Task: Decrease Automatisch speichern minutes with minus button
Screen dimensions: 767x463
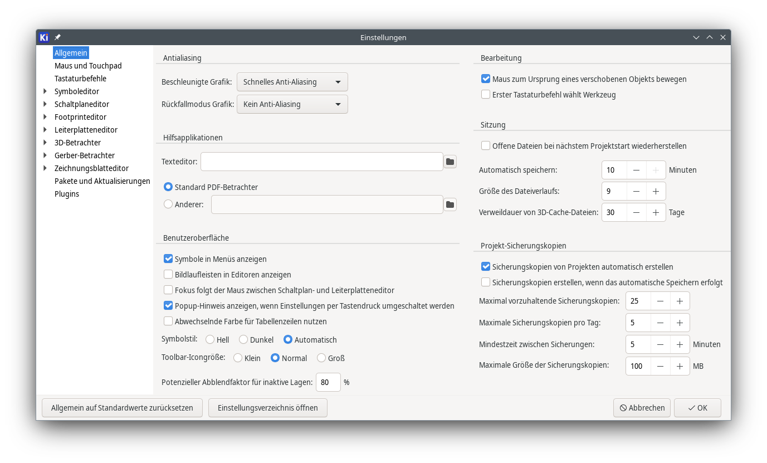Action: (x=636, y=170)
